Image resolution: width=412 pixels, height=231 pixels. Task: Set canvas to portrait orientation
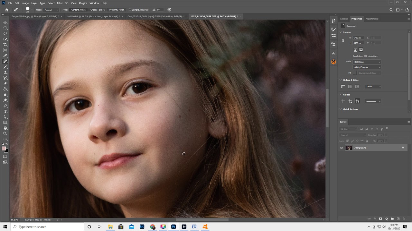pos(355,50)
